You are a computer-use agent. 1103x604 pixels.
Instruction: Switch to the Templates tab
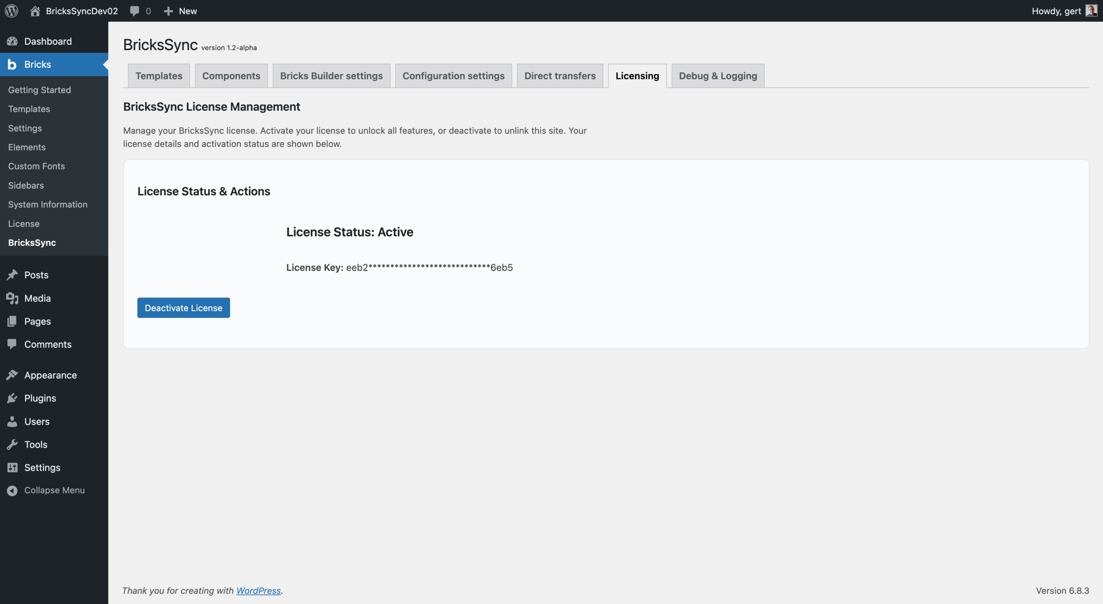coord(159,76)
